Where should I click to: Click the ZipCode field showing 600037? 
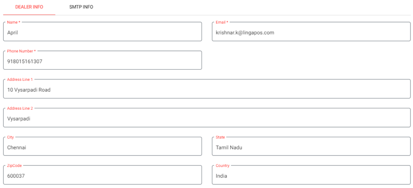tap(102, 175)
